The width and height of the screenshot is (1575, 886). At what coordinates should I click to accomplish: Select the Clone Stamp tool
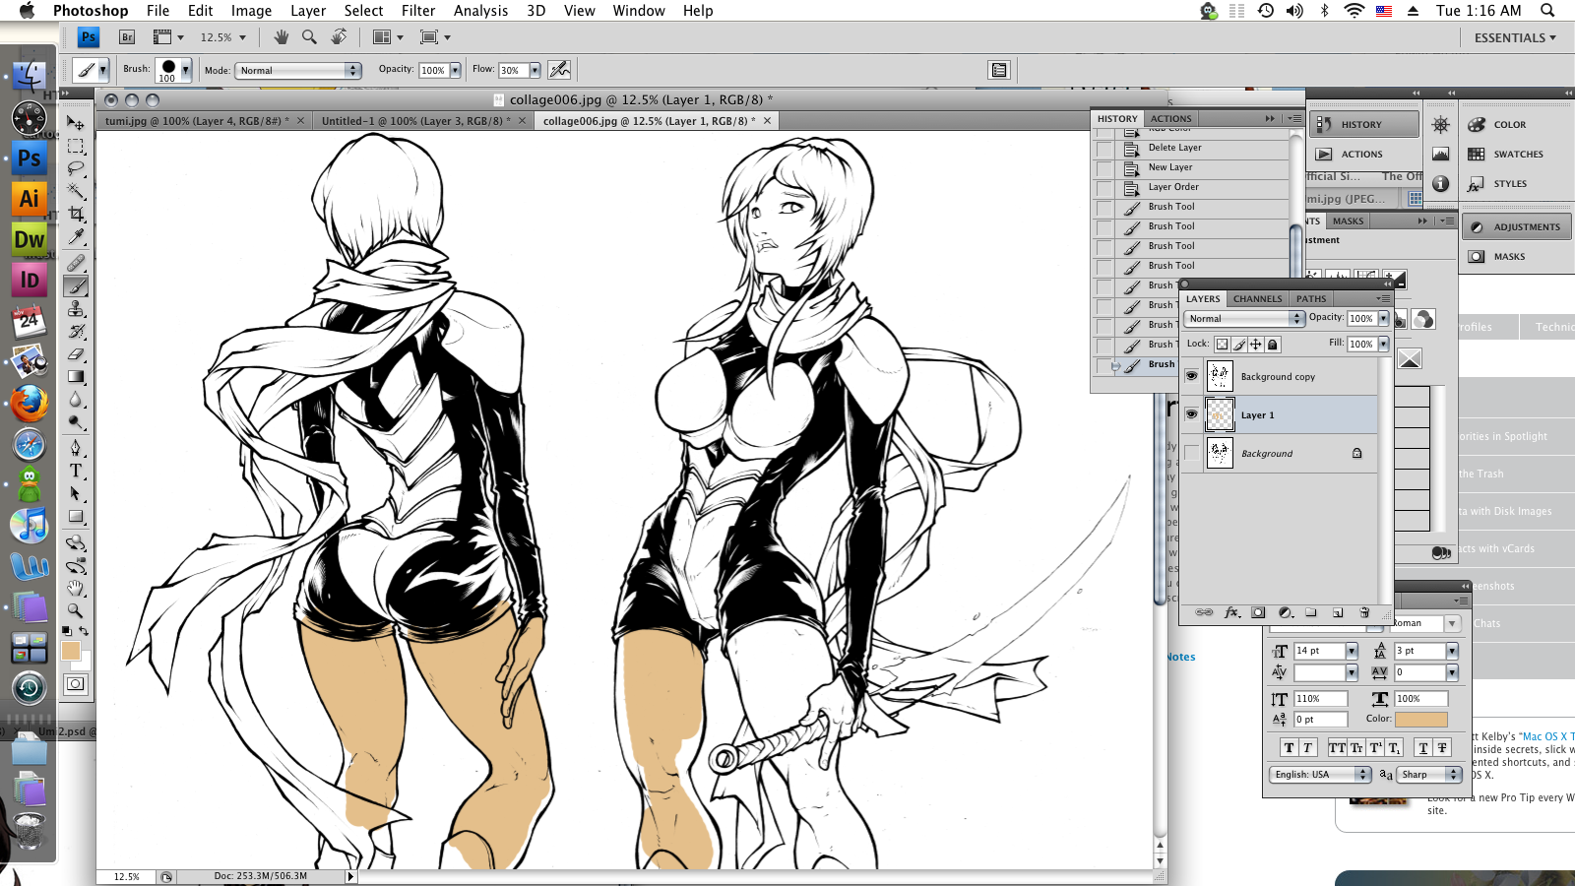(76, 309)
